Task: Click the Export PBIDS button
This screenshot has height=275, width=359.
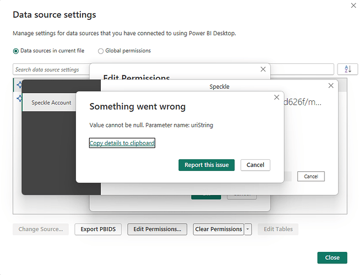Action: 98,229
